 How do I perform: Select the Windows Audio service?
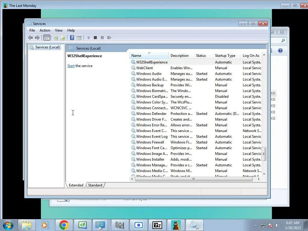pos(196,73)
